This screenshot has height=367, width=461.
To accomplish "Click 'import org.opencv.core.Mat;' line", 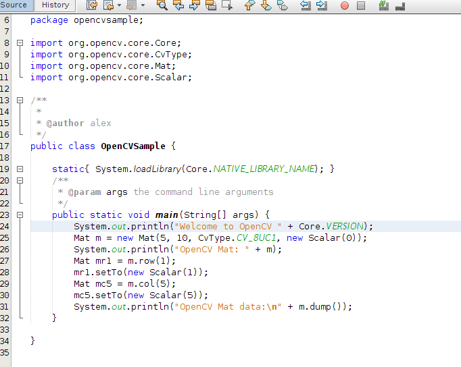I will [103, 66].
